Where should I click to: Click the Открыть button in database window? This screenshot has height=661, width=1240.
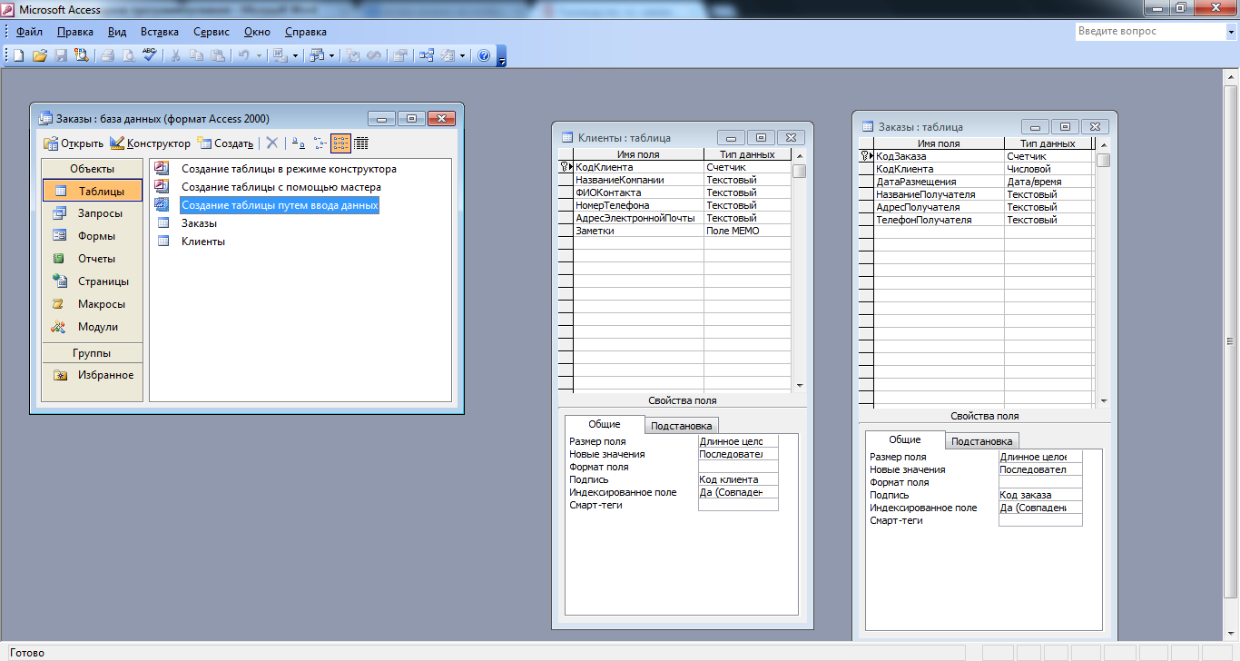tap(74, 143)
